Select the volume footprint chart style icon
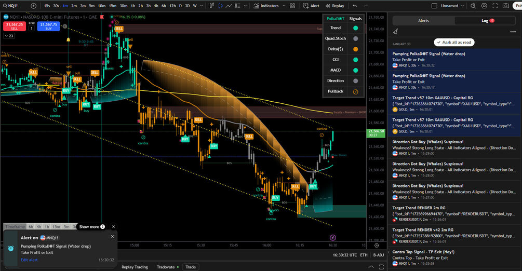The image size is (522, 271). 238,6
